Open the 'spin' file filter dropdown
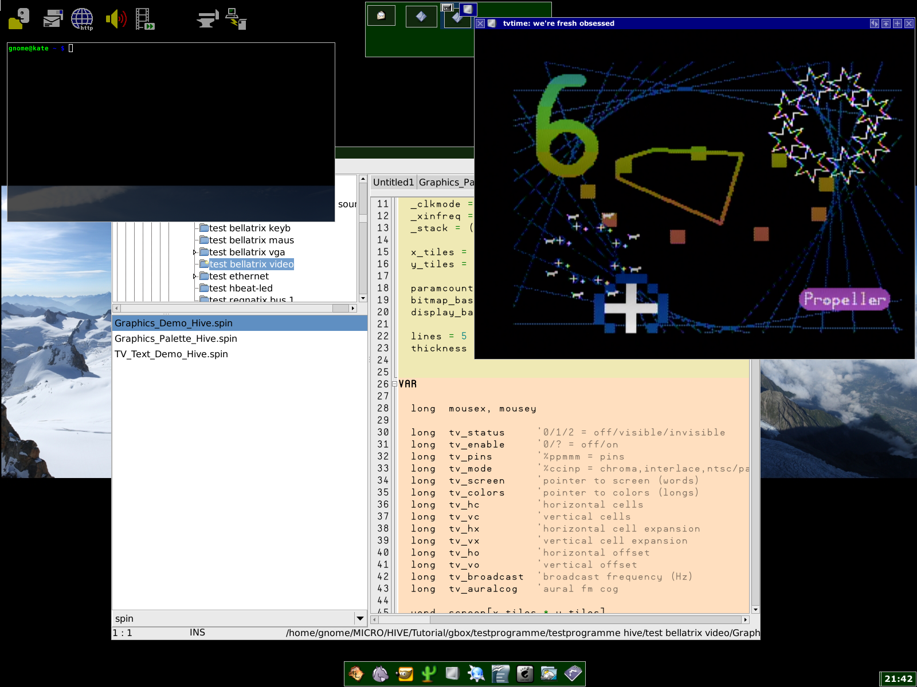Image resolution: width=917 pixels, height=687 pixels. tap(360, 618)
